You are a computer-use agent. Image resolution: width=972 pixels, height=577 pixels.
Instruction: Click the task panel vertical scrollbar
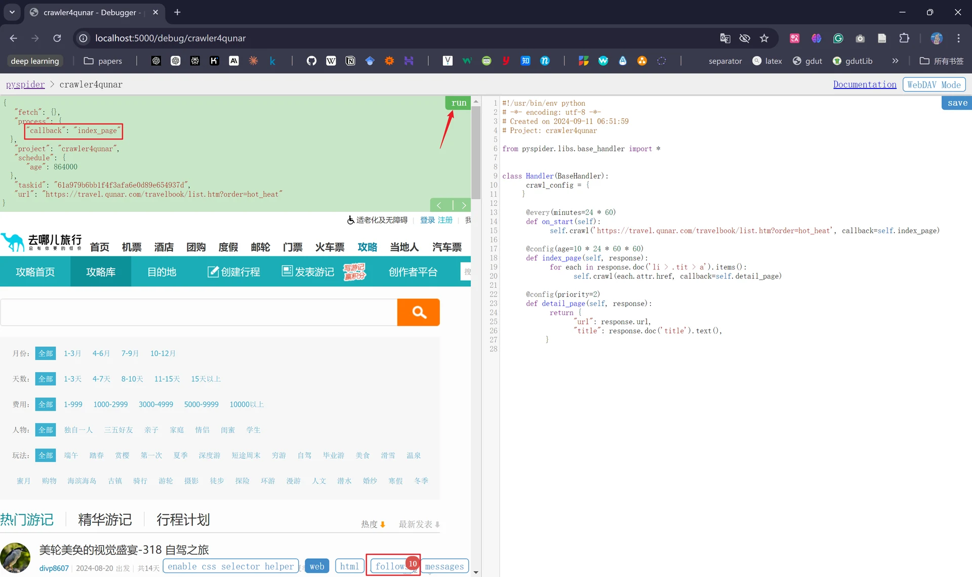(476, 153)
